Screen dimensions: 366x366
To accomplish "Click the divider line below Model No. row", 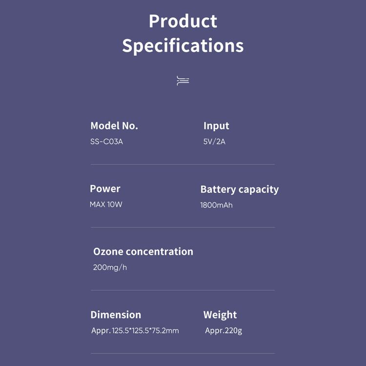I will (x=183, y=164).
